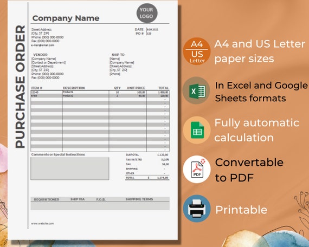Image resolution: width=309 pixels, height=247 pixels.
Task: Click the Comments or Special Instructions box
Action: pyautogui.click(x=70, y=168)
